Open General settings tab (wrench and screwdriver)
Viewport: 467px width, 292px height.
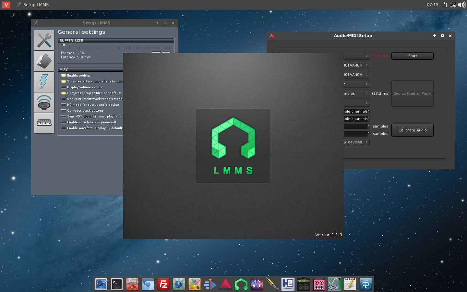[44, 40]
